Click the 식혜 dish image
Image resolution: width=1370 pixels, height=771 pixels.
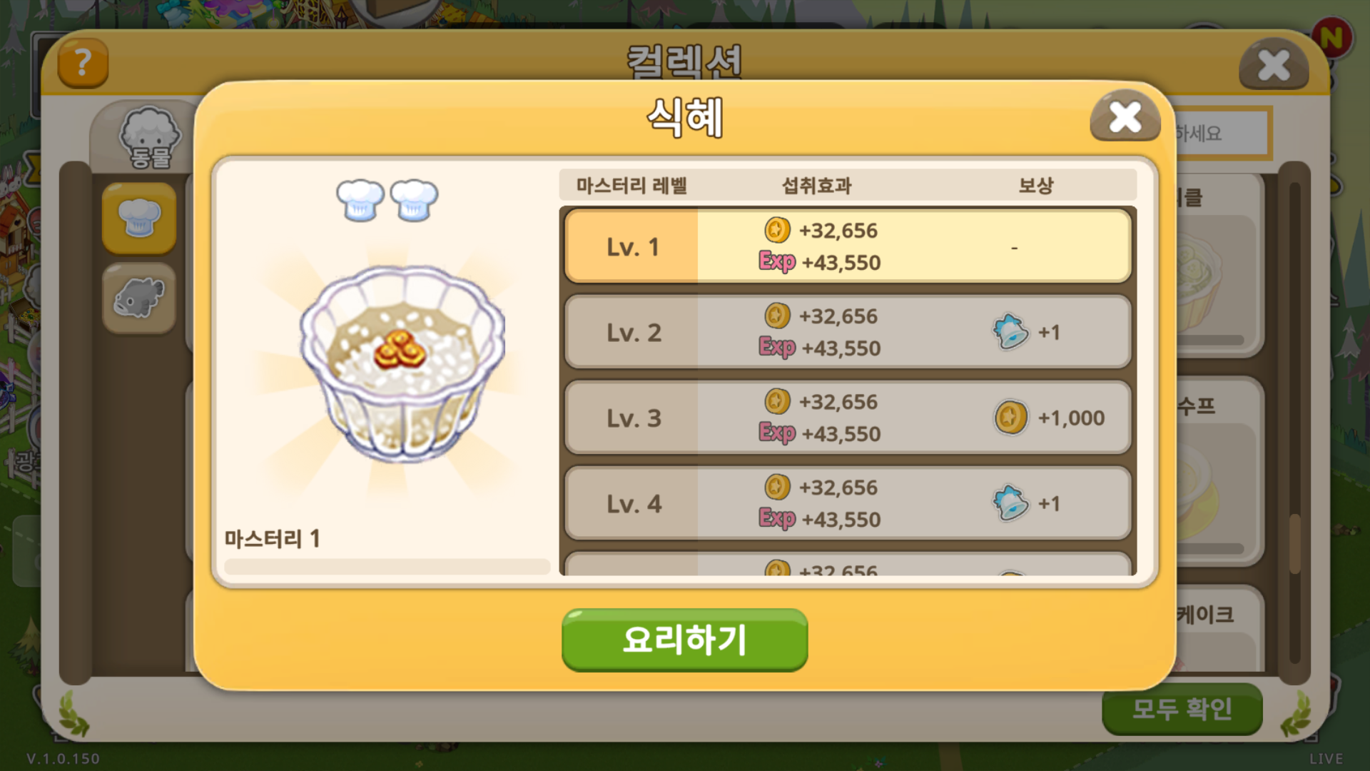click(x=403, y=364)
